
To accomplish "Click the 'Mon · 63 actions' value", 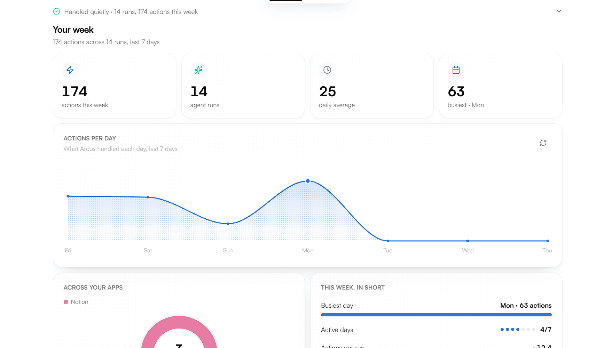I will 526,305.
